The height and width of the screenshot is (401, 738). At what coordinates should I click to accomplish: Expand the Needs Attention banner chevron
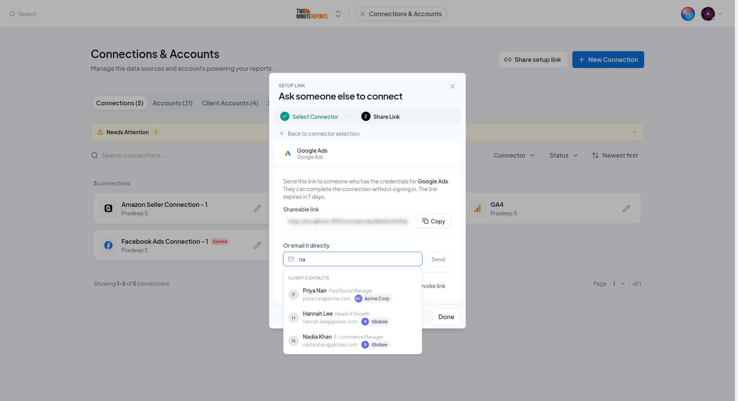coord(635,132)
